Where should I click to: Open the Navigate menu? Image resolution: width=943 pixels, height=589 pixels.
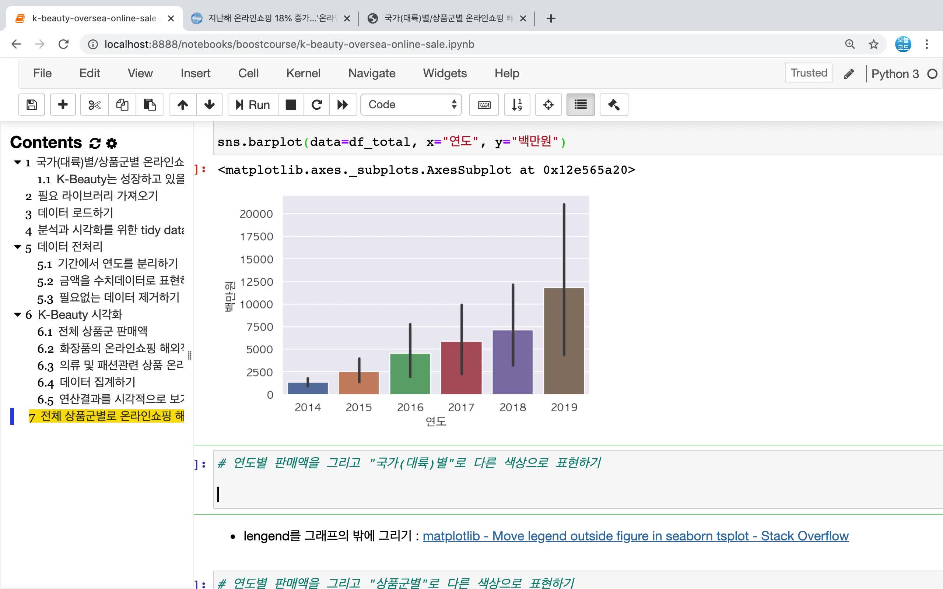click(372, 73)
